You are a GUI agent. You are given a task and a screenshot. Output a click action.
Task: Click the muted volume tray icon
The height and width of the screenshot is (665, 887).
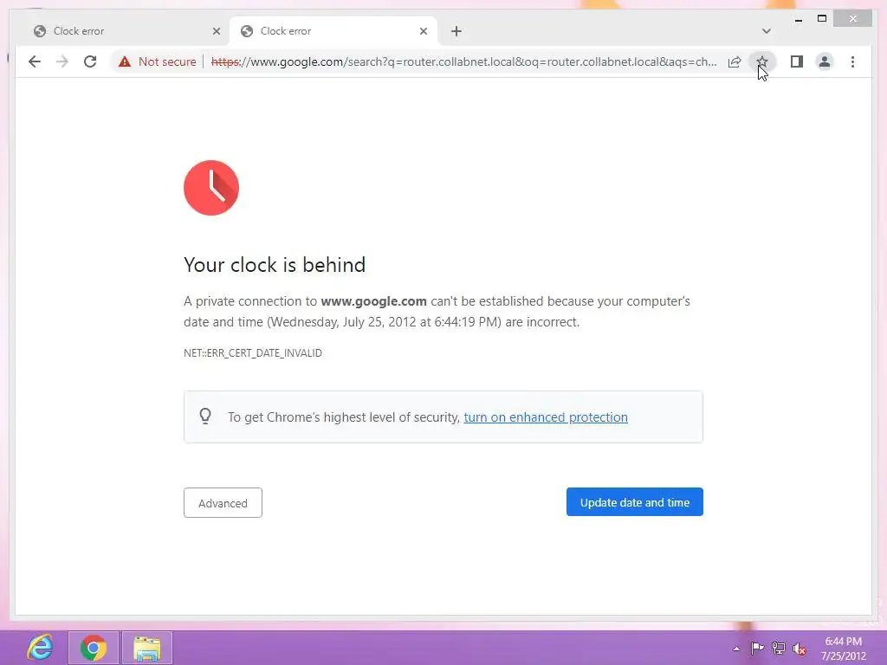click(800, 649)
